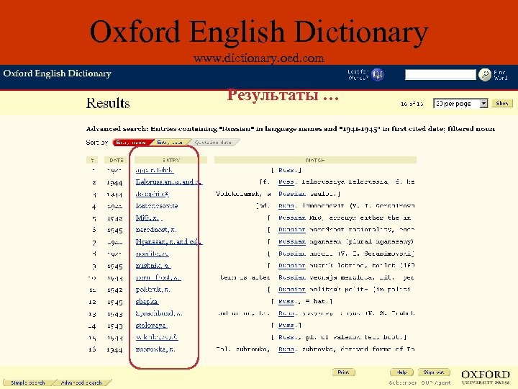Click the DATE column header
The width and height of the screenshot is (518, 389).
(x=116, y=160)
